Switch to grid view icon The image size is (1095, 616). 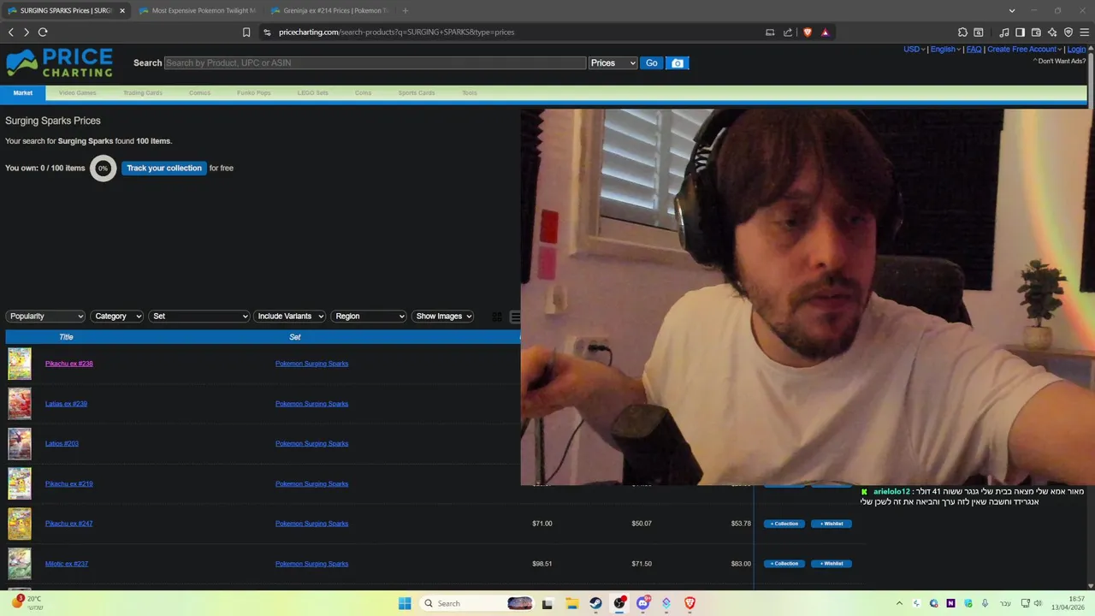[497, 317]
